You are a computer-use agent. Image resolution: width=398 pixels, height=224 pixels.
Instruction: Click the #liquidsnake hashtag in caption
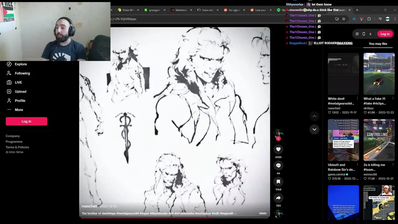159,213
